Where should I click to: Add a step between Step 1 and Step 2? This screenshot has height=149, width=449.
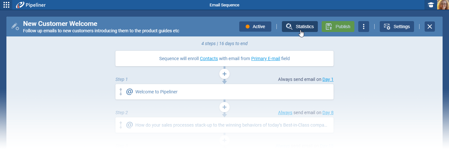pos(224,107)
